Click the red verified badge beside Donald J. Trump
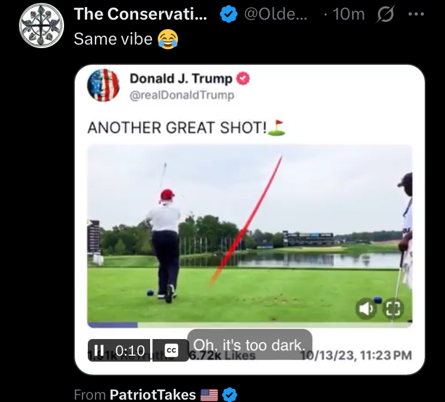The image size is (445, 402). 243,78
